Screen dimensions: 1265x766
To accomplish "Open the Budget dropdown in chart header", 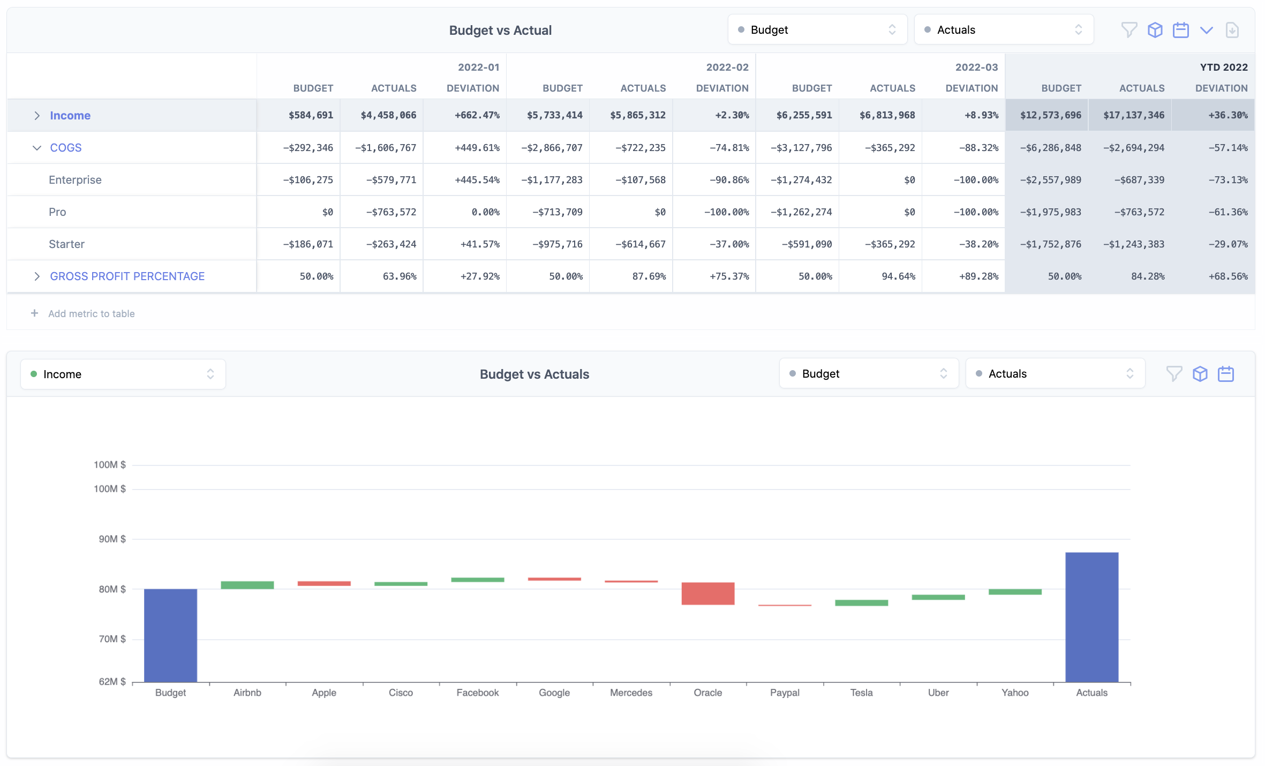I will click(869, 374).
